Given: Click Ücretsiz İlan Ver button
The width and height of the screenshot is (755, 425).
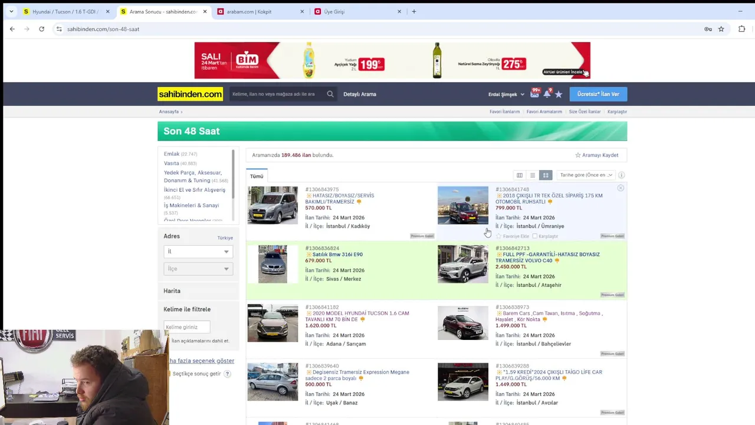Looking at the screenshot, I should point(598,94).
